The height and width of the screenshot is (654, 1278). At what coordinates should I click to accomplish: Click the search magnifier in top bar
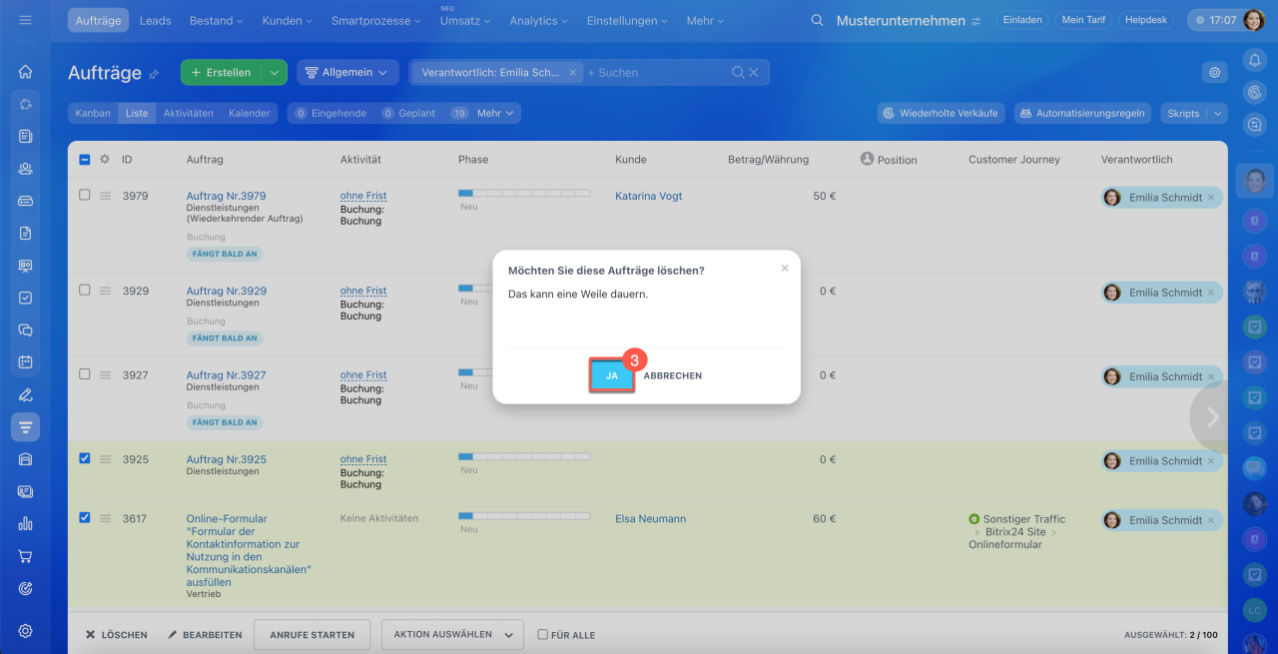coord(817,21)
